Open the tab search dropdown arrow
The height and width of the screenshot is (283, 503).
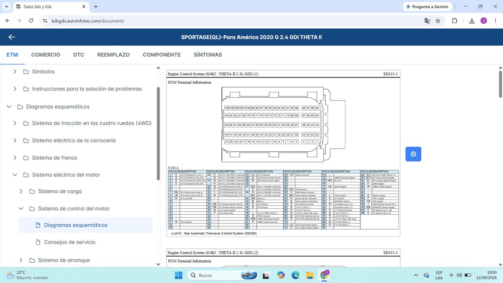click(6, 7)
